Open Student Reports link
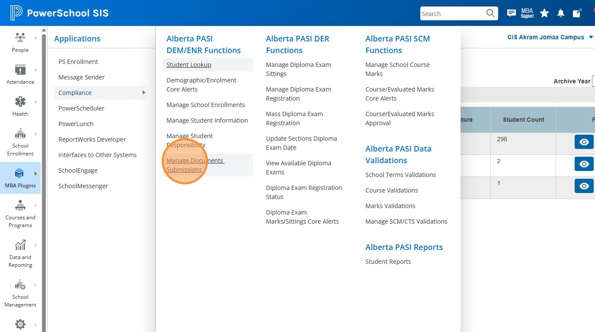 [388, 262]
